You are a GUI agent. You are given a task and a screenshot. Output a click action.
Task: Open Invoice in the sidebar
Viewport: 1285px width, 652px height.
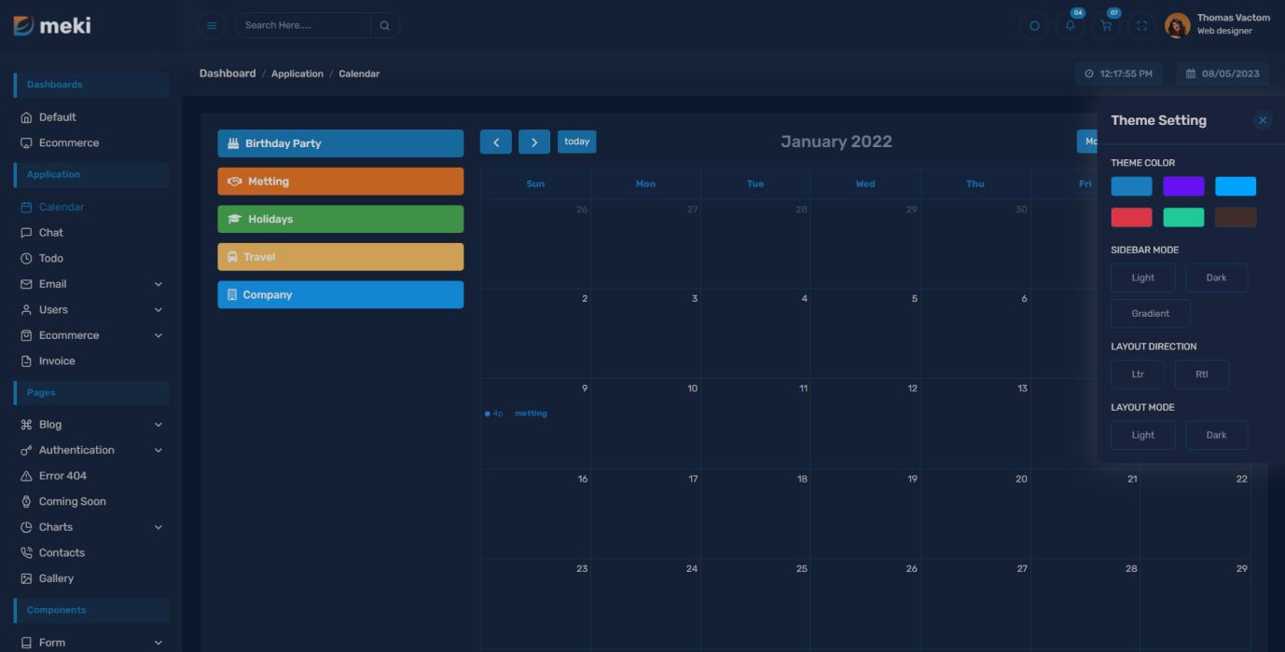click(57, 361)
